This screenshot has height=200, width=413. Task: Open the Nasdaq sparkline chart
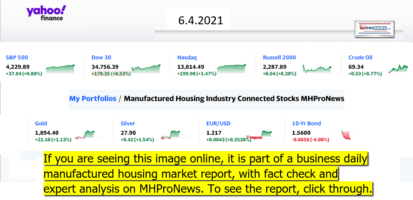click(x=231, y=68)
